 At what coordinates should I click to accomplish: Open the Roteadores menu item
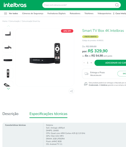click(x=75, y=14)
